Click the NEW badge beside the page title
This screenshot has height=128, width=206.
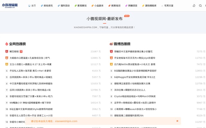click(127, 16)
